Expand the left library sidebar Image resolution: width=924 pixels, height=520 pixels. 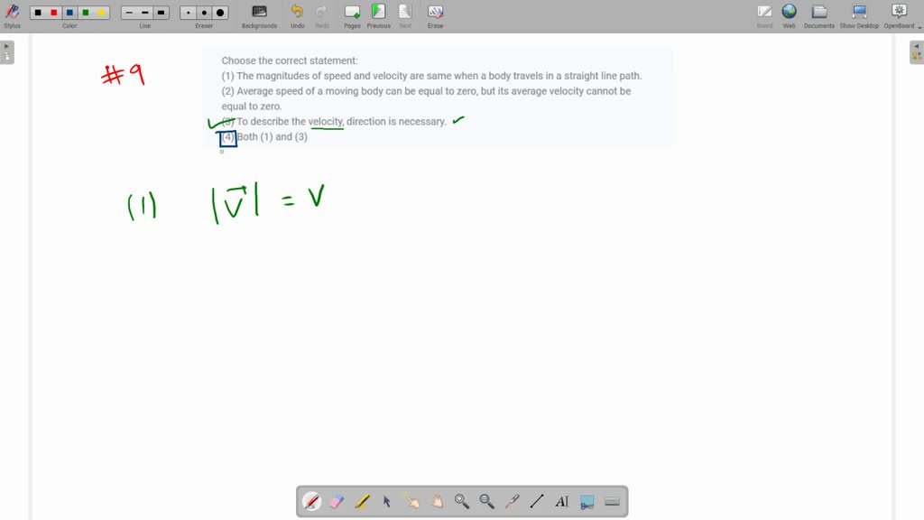pos(8,51)
